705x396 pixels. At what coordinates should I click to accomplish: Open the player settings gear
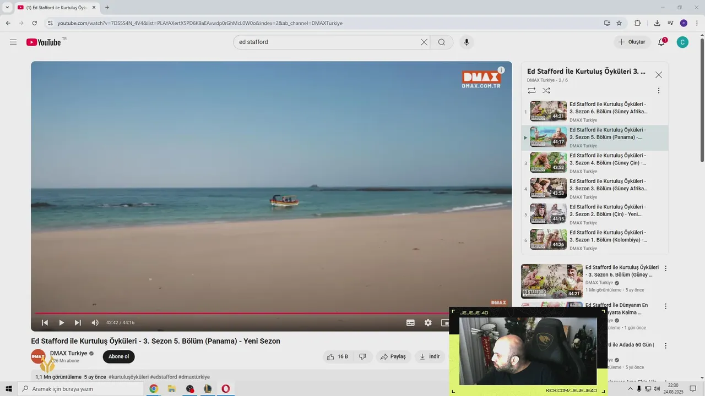coord(428,323)
